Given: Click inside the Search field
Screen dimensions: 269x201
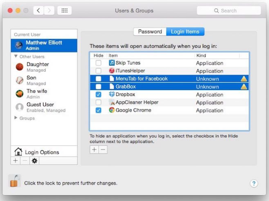Looking at the screenshot, I should pos(229,11).
